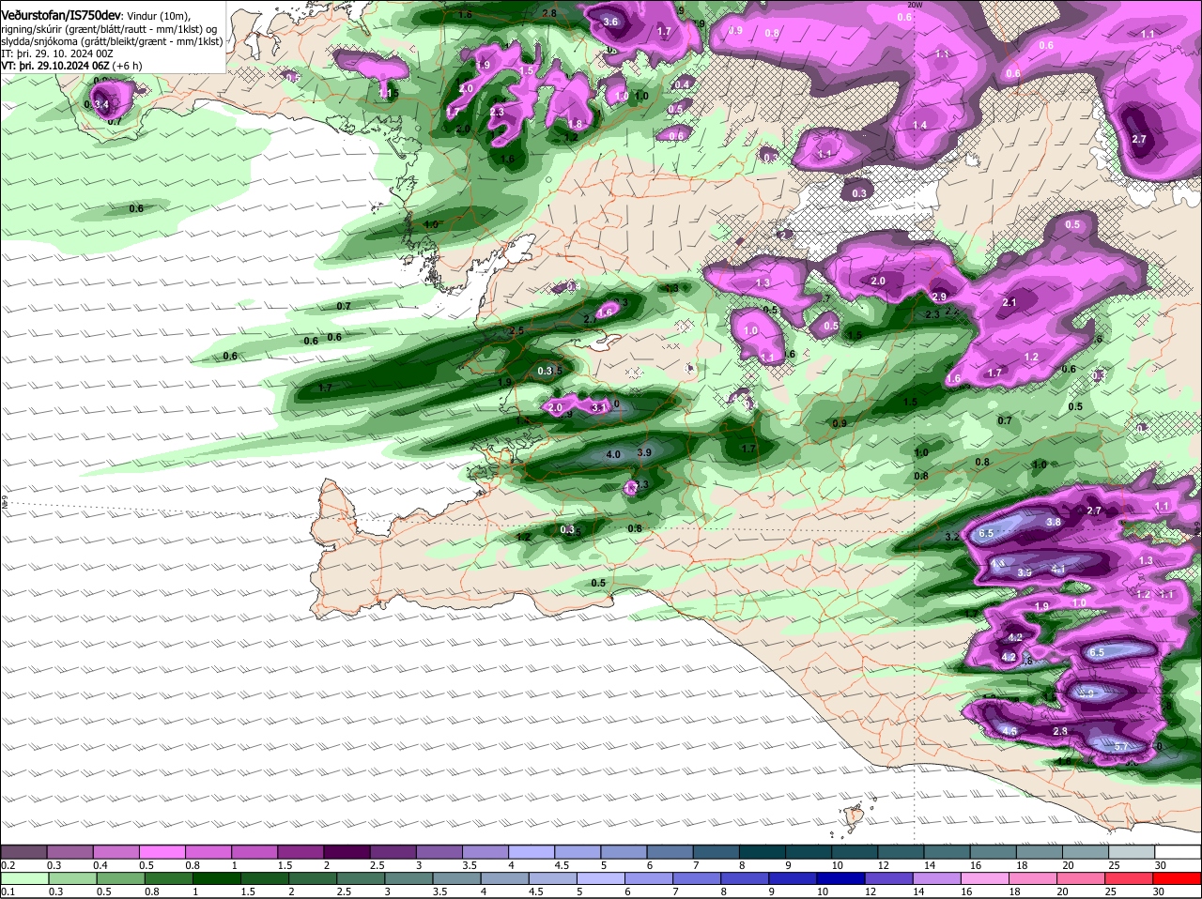This screenshot has width=1202, height=899.
Task: Click the '3.2' value near southeast precipitation band
Action: click(952, 537)
